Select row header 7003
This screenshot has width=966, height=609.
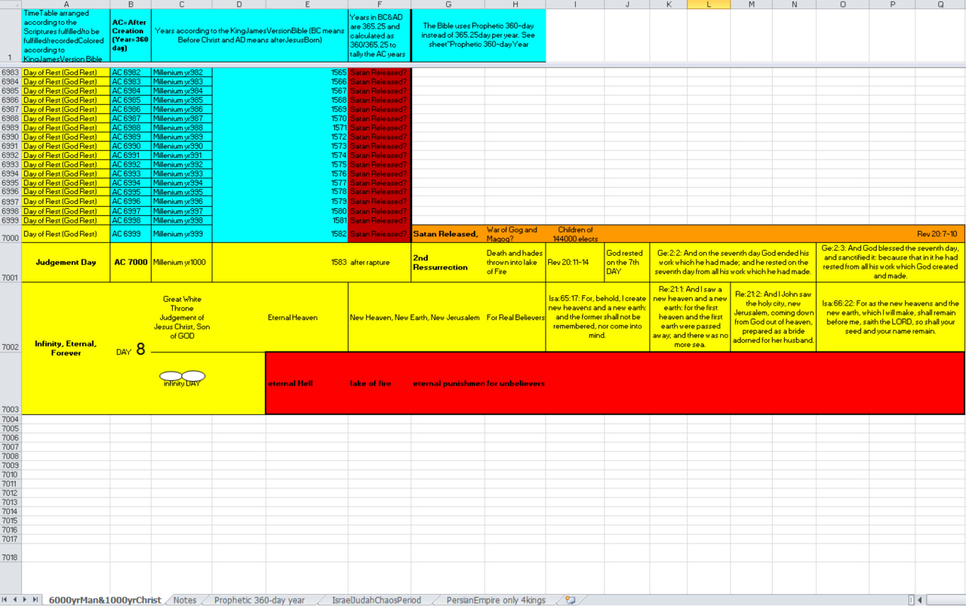11,383
